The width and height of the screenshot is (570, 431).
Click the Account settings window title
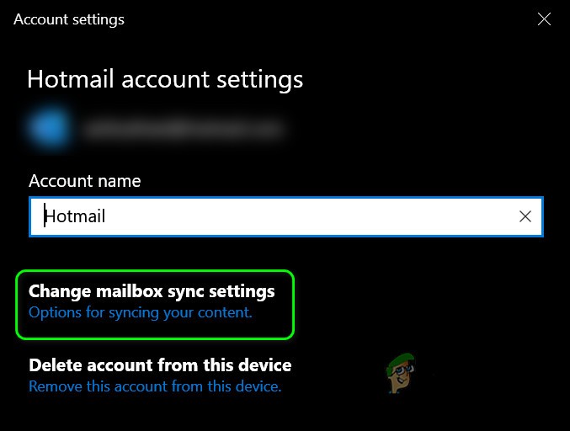[67, 19]
